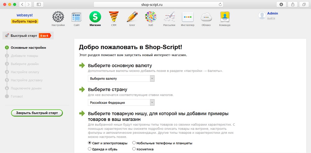Click the выйти logout link

point(271,18)
